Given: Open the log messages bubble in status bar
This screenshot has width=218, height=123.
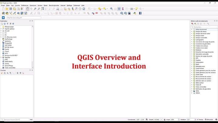Looking at the screenshot, I should 216,120.
